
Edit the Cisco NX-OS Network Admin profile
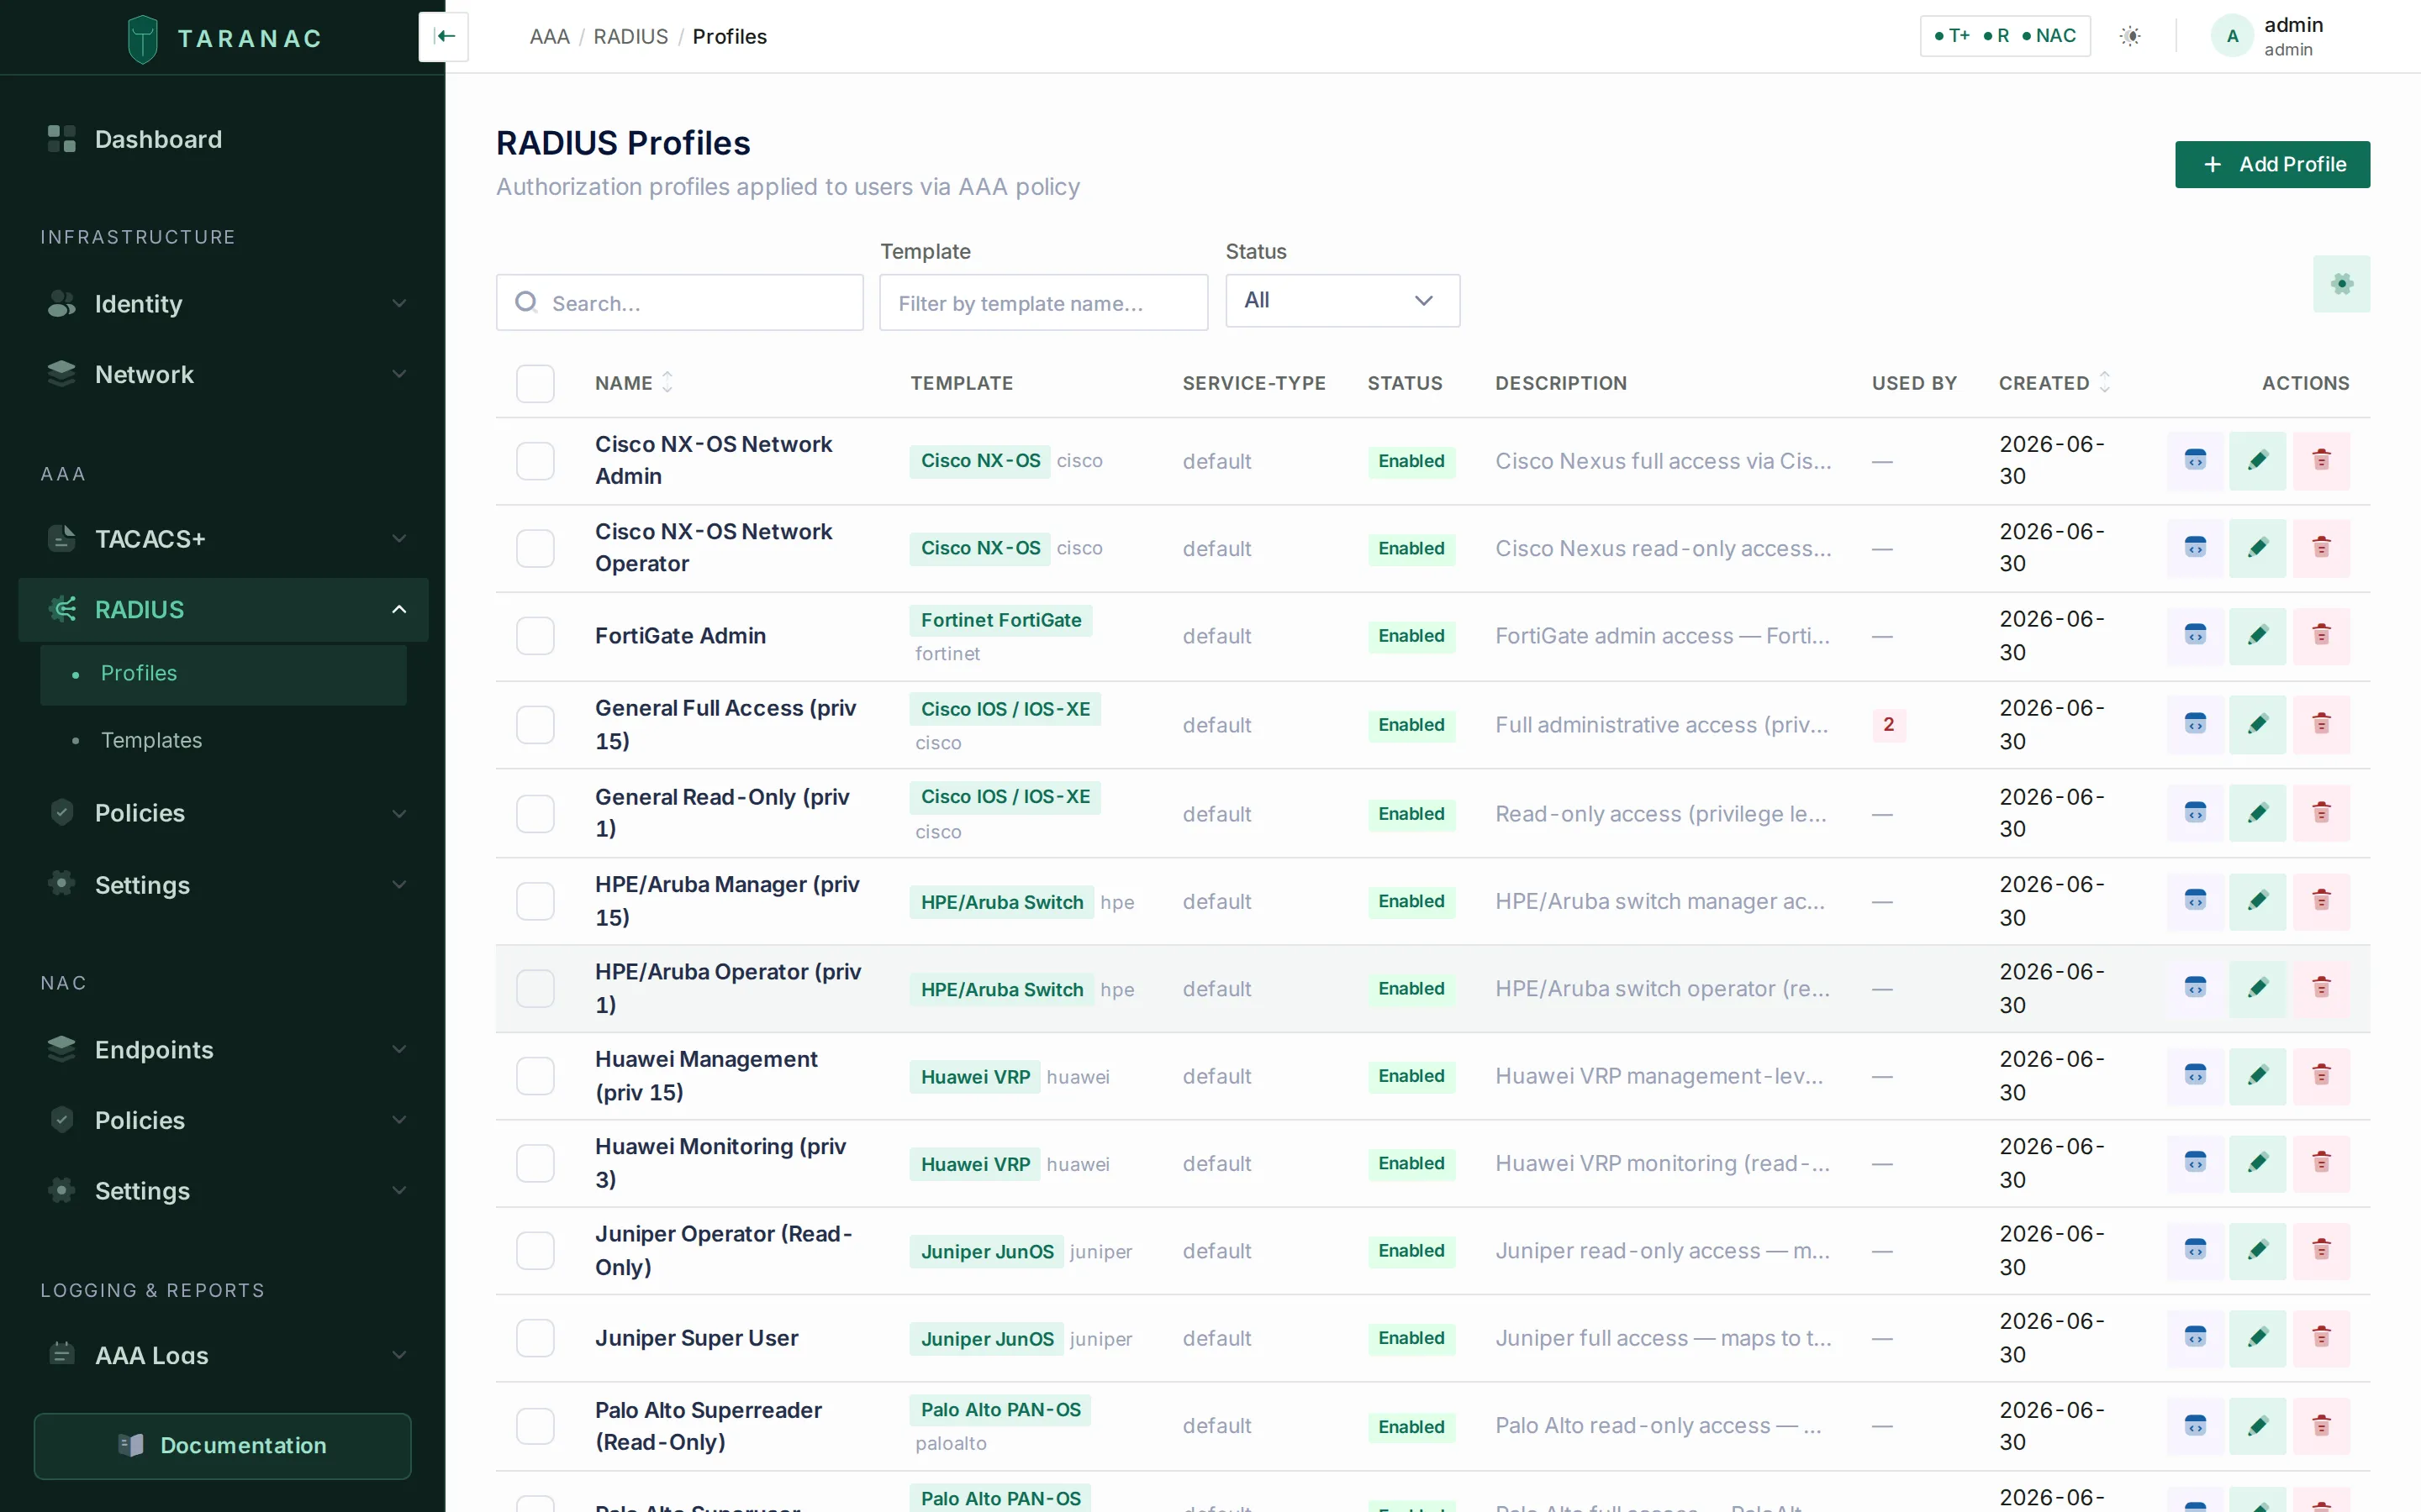[x=2257, y=460]
